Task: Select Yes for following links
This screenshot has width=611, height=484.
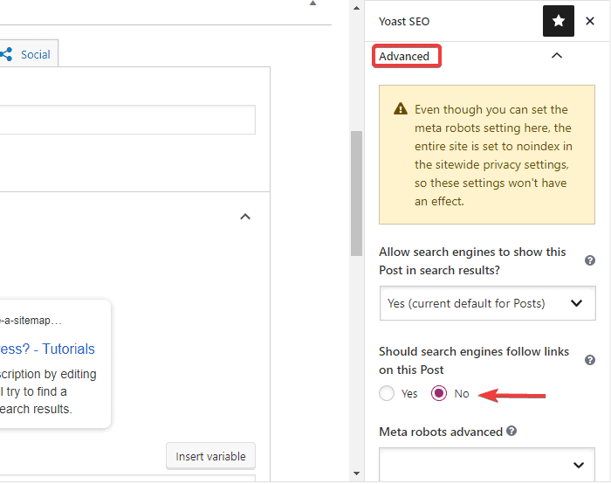Action: click(388, 394)
